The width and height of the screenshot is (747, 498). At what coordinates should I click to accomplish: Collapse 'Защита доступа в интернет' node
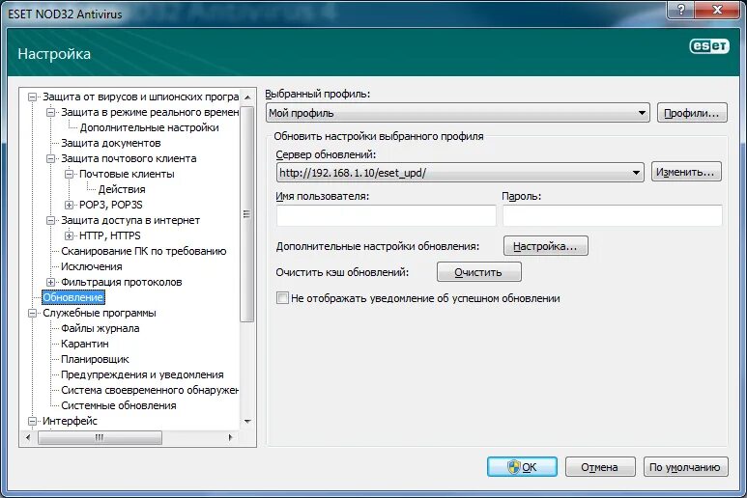coord(50,220)
